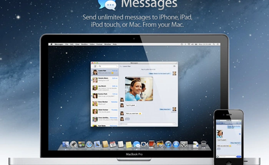
Task: Open Reminders checklist icon in Dock
Action: tap(121, 144)
